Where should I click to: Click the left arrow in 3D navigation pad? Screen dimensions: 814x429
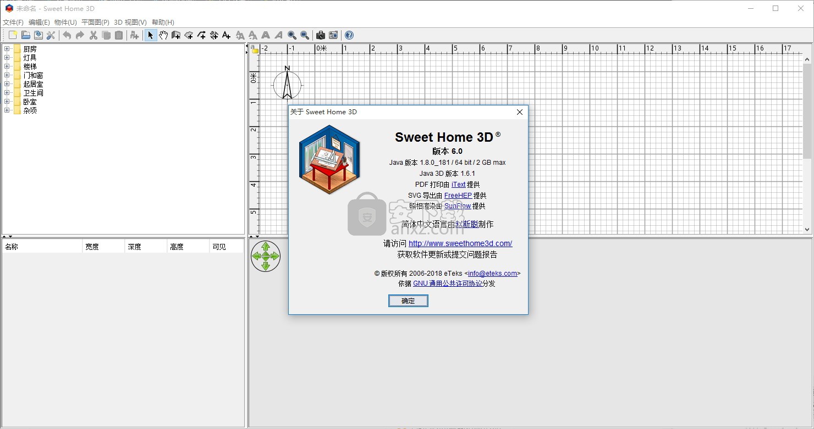(256, 256)
